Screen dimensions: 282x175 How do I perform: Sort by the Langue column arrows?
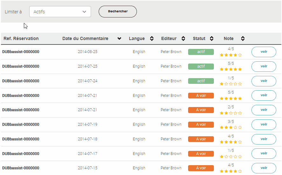click(x=152, y=39)
